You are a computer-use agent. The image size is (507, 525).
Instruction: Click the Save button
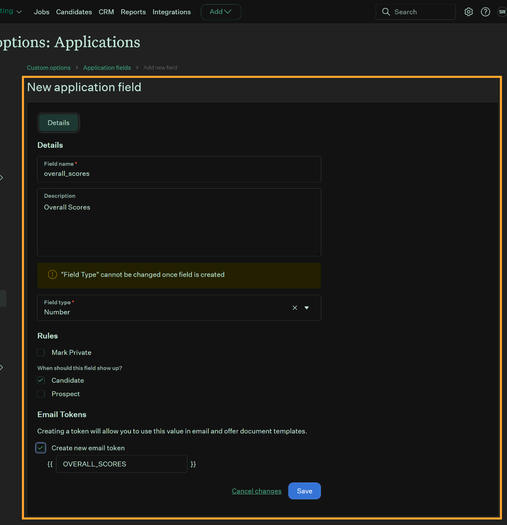(304, 491)
